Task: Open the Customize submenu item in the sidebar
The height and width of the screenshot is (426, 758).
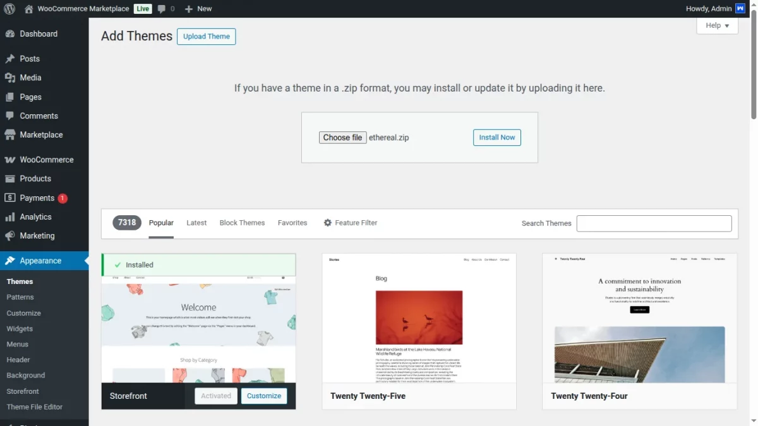Action: pyautogui.click(x=23, y=313)
